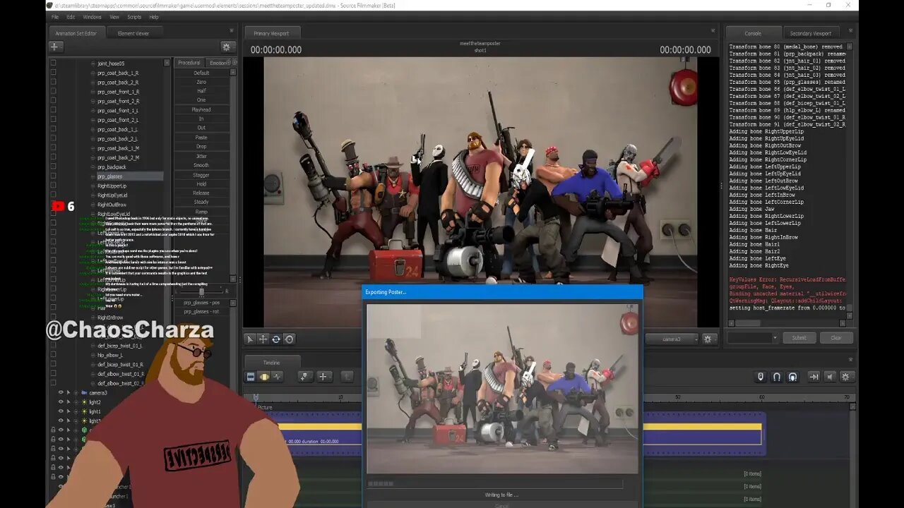Expand the camera3 tree node
The height and width of the screenshot is (508, 904).
coord(76,392)
